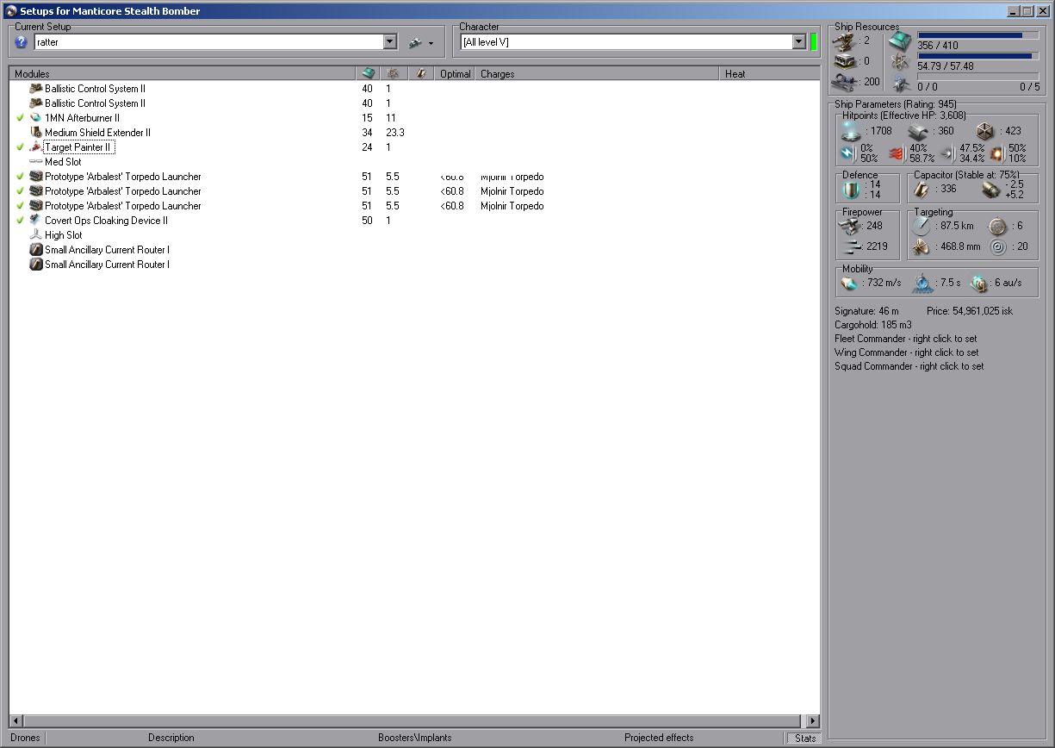
Task: Sort by capacitor usage column header icon
Action: point(420,74)
